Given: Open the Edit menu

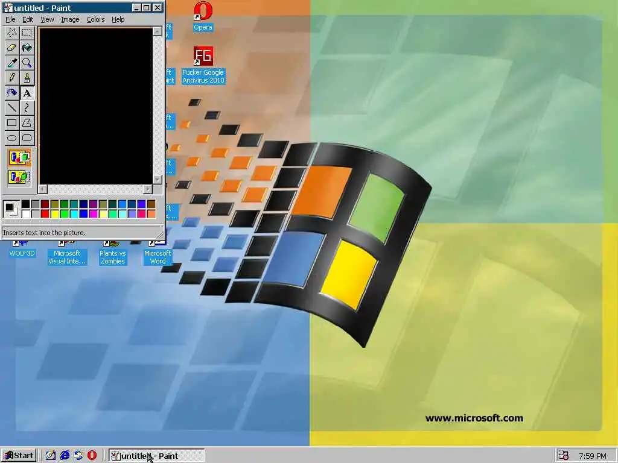Looking at the screenshot, I should pos(28,19).
